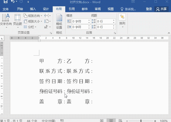
Task: Click the Redo icon
Action: click(x=21, y=1)
